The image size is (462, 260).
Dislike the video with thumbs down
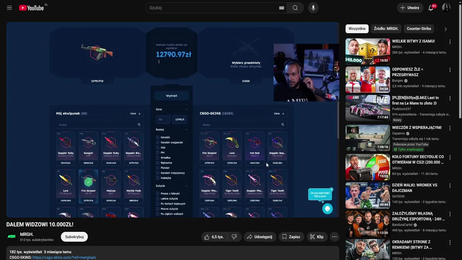[x=234, y=237]
